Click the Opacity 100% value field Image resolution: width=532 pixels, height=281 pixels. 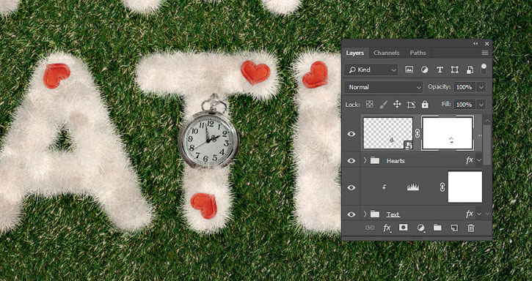[x=464, y=87]
